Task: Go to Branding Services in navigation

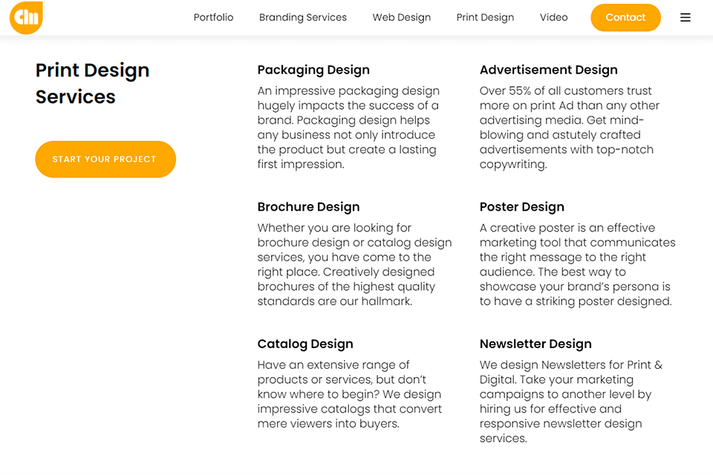Action: tap(302, 18)
